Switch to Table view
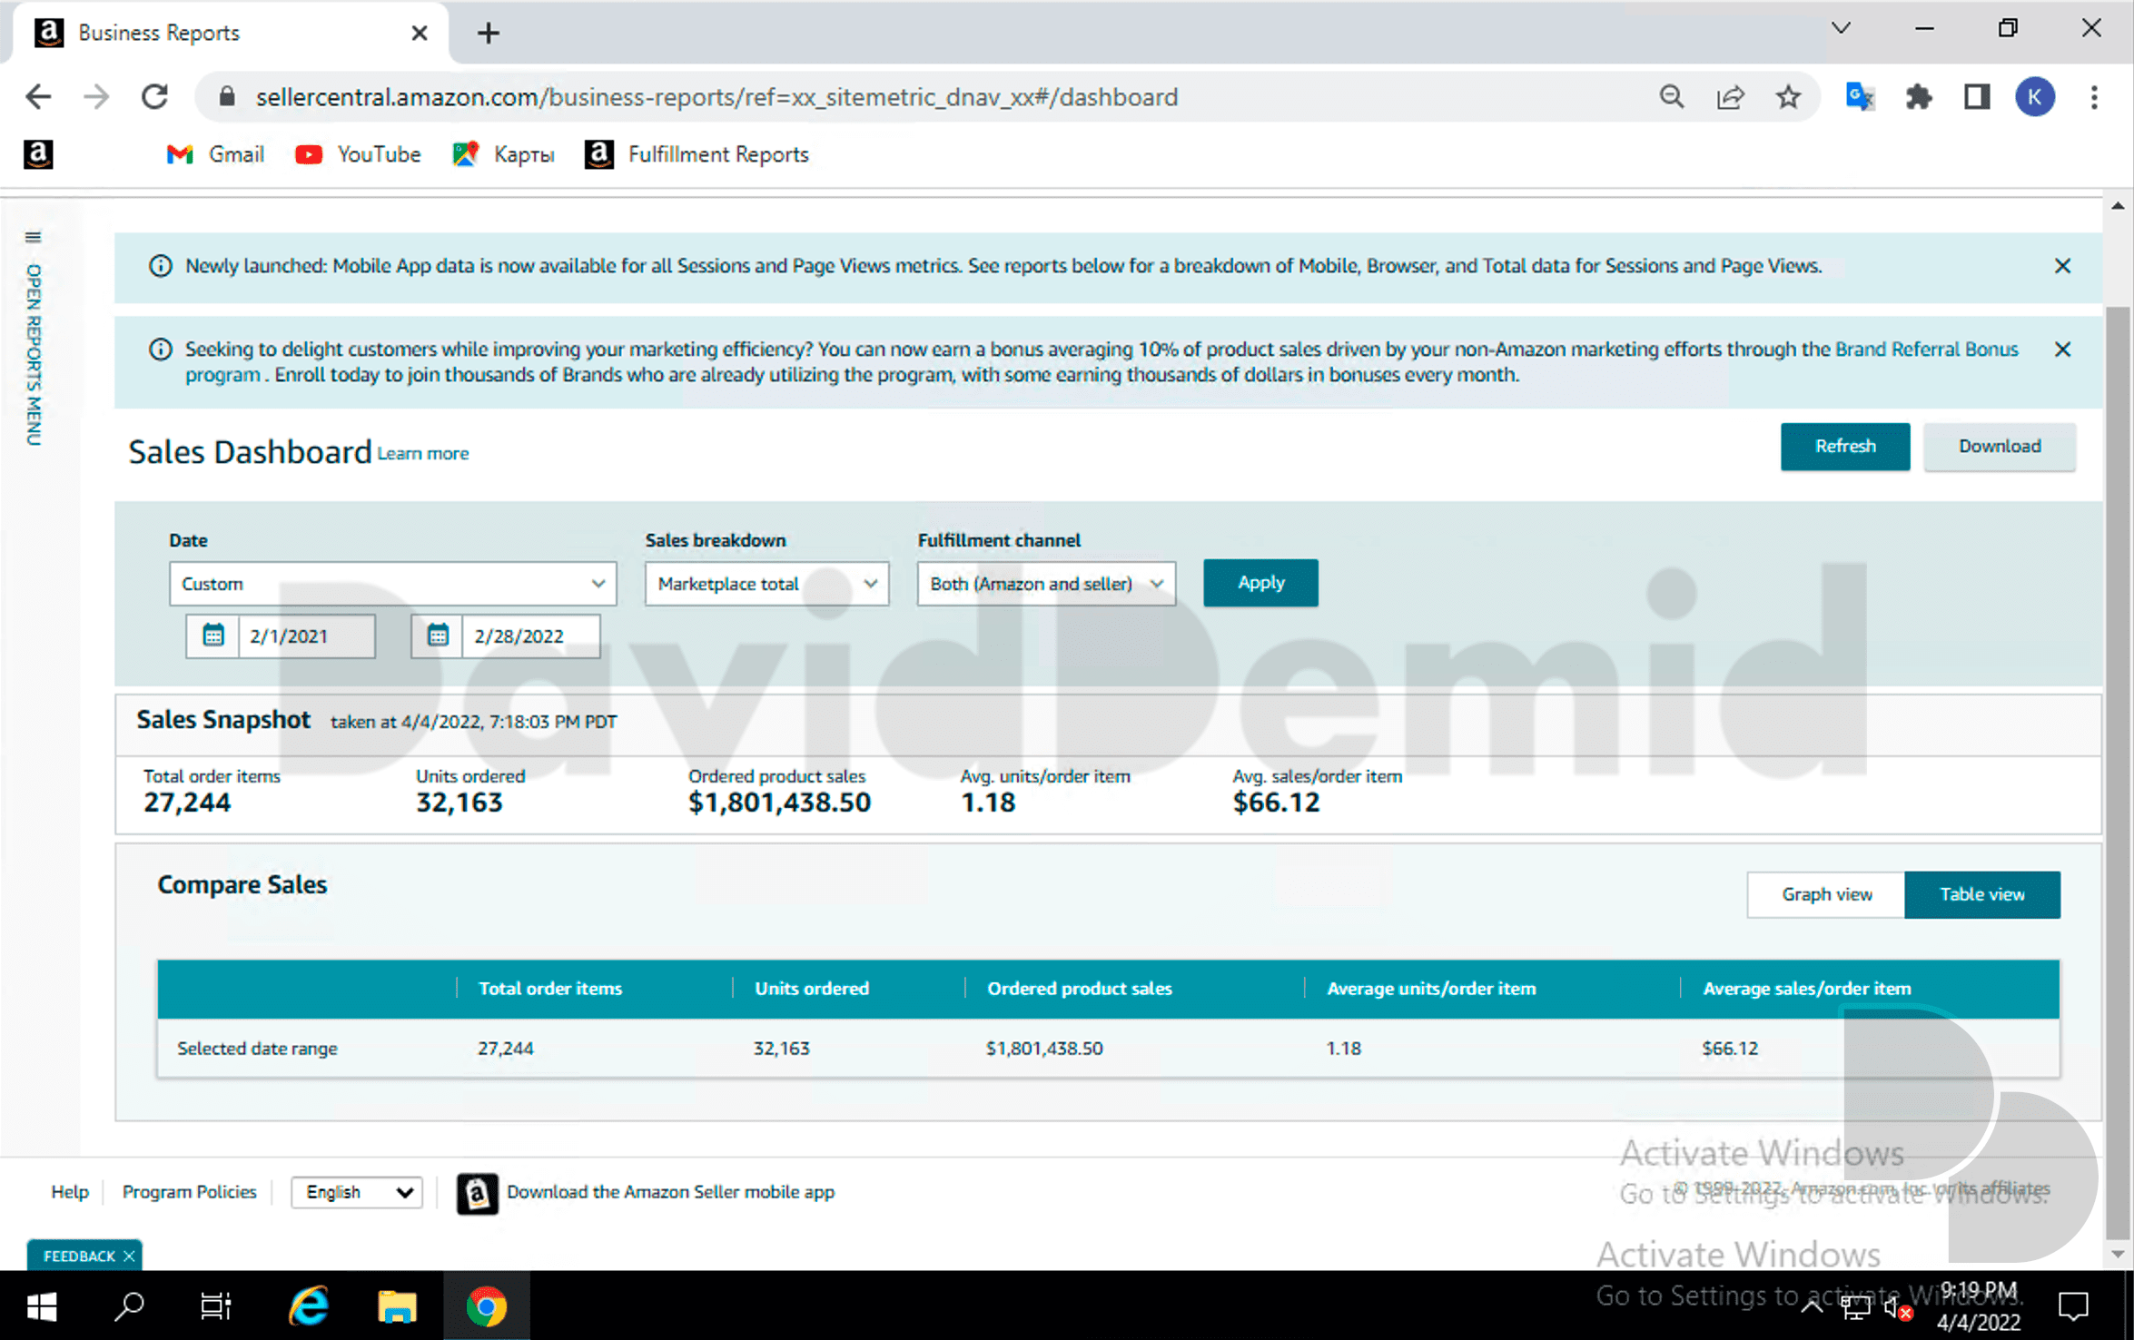The width and height of the screenshot is (2134, 1340). point(1982,894)
